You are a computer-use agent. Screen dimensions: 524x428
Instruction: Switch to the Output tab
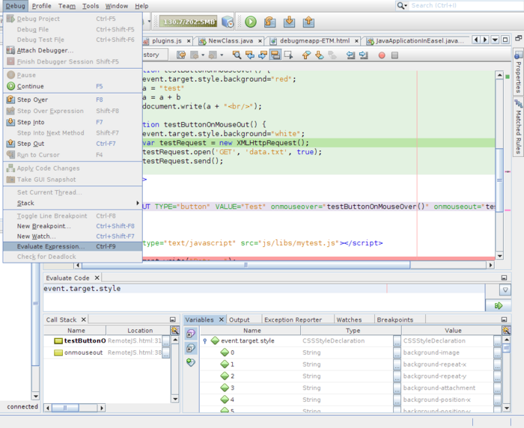pos(240,320)
